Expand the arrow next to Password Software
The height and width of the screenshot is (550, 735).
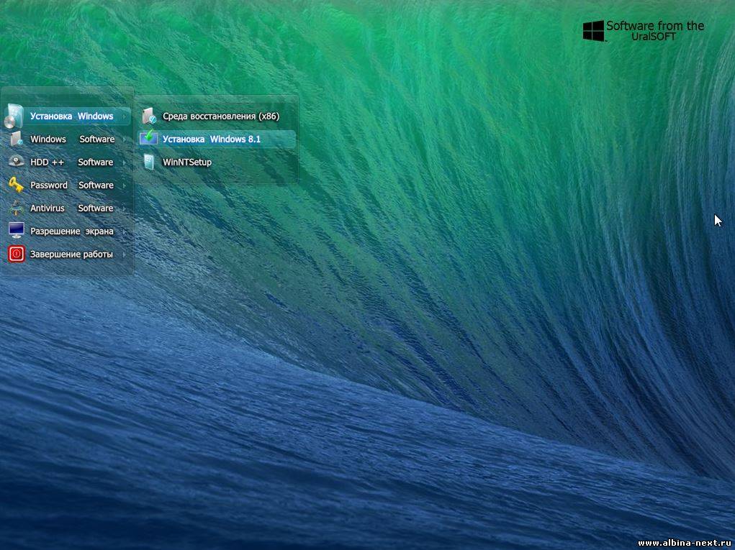pyautogui.click(x=125, y=185)
